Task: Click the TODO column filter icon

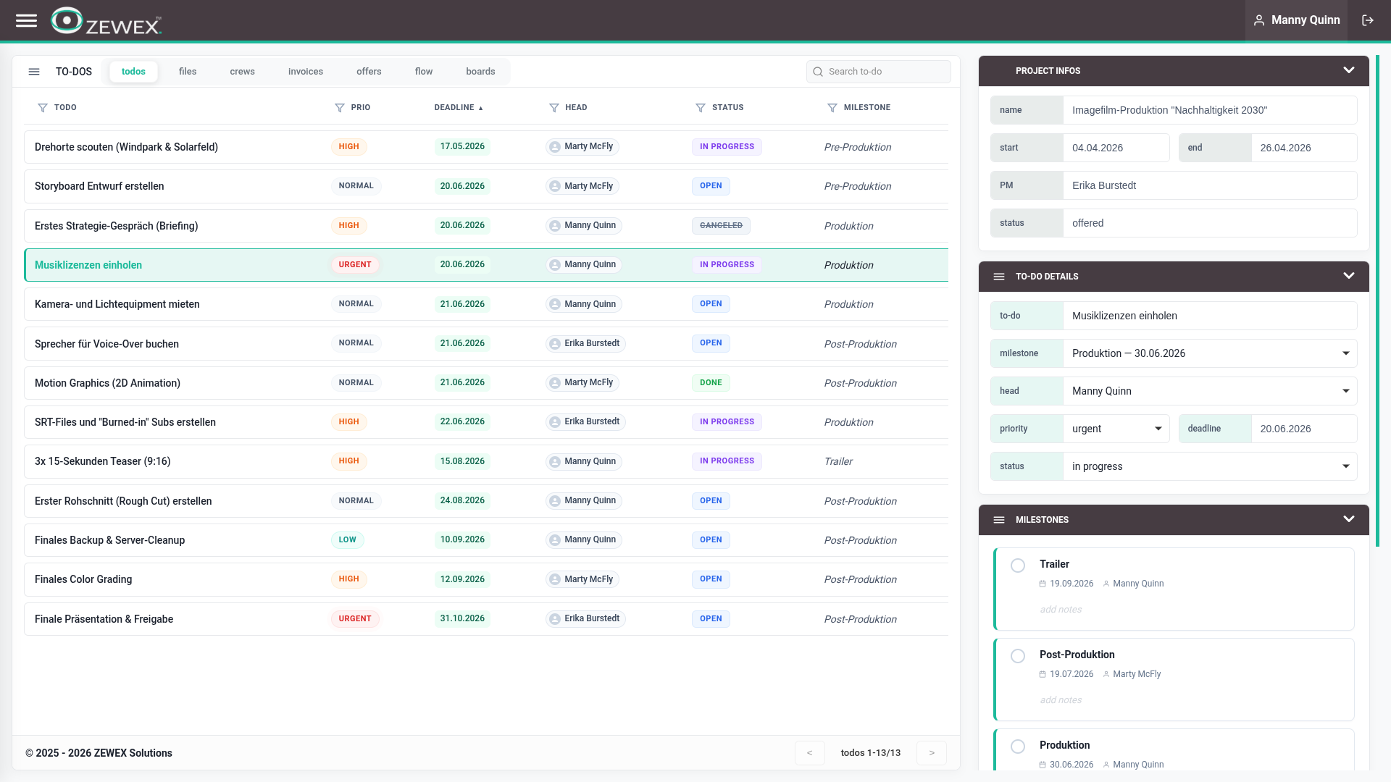Action: coord(43,108)
